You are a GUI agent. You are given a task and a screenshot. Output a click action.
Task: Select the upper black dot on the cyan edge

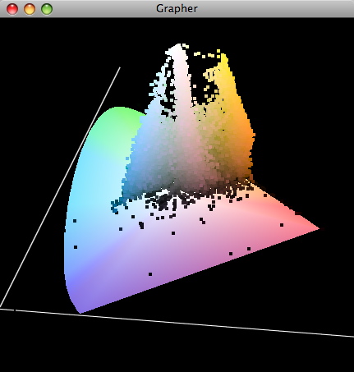75,221
